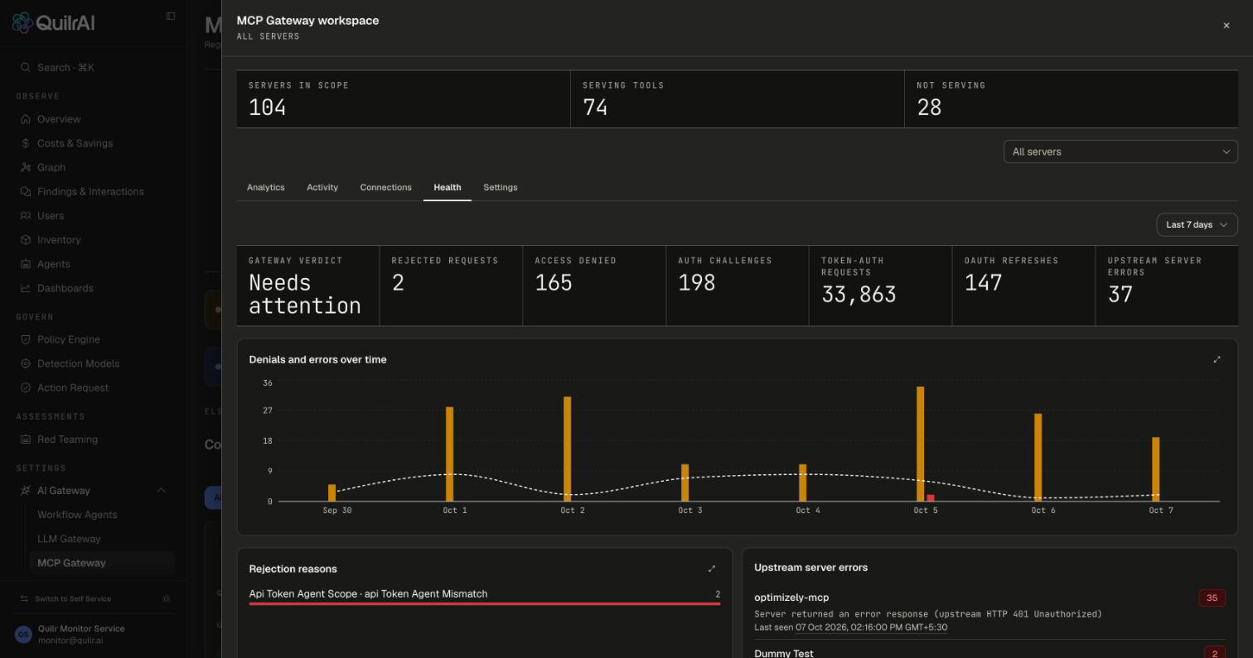
Task: Click the Token-Auth Requests value 33,863
Action: [x=859, y=295]
